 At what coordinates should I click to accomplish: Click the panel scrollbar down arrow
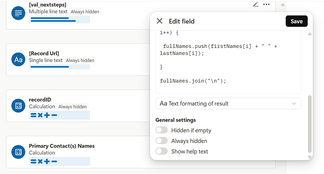[309, 157]
